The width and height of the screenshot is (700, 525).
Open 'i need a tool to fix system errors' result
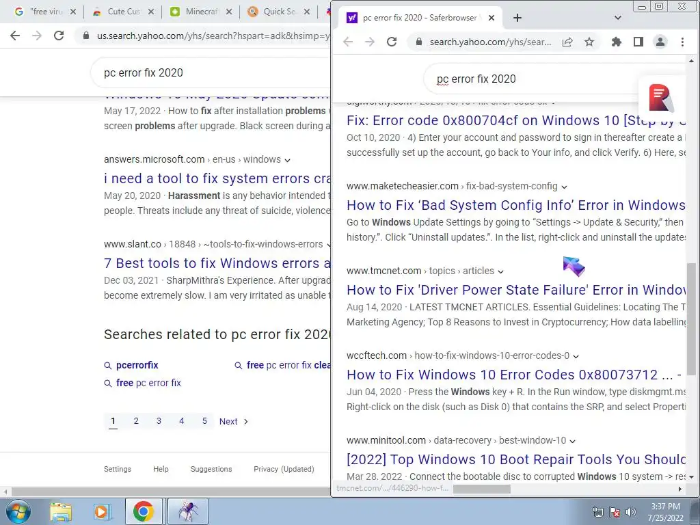point(217,178)
